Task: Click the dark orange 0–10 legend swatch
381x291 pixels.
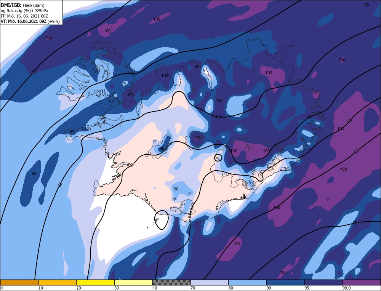Action: (19, 282)
